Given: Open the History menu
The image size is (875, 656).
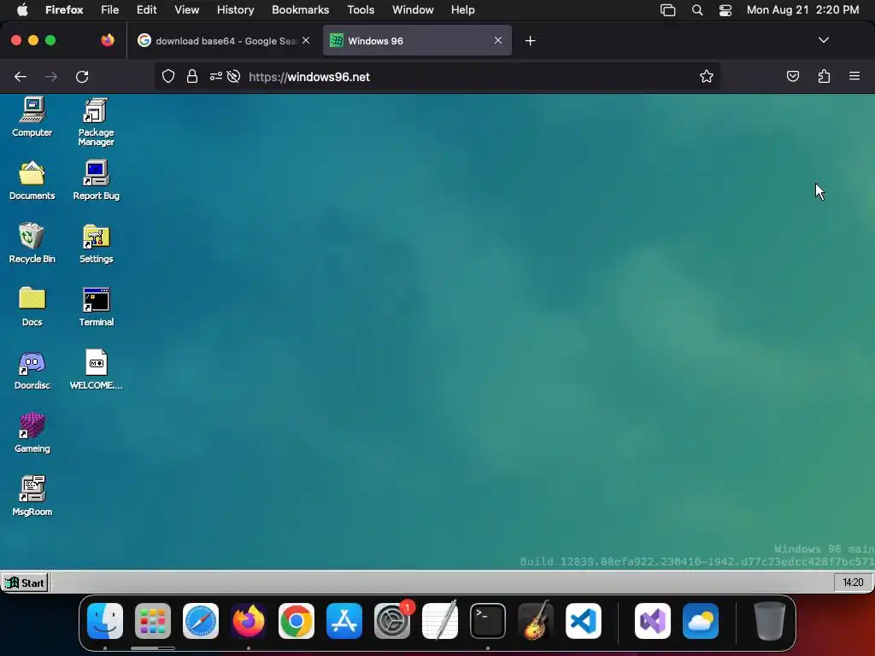Looking at the screenshot, I should coord(236,10).
